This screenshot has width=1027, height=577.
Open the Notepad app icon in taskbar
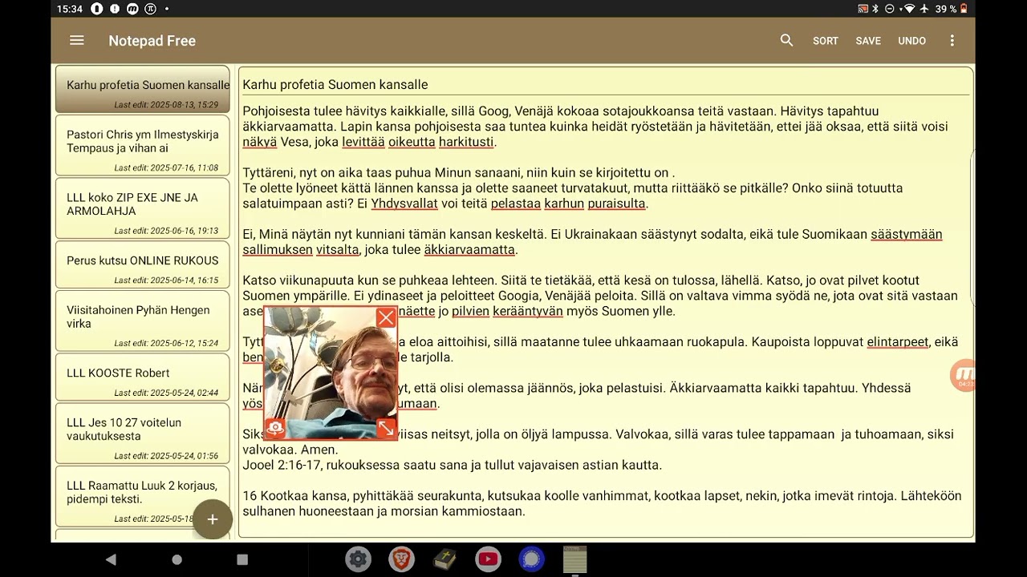tap(574, 559)
